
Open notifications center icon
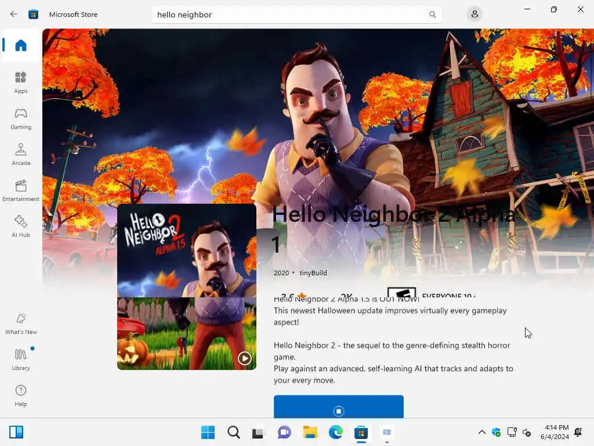[578, 432]
